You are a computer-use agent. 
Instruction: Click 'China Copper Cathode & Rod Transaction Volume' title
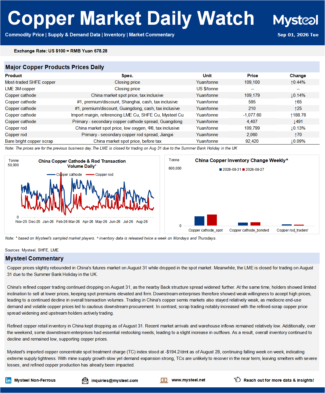[82, 164]
